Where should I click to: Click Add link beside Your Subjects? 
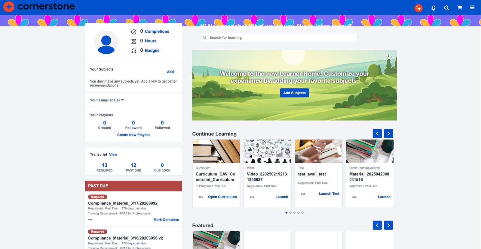[x=170, y=72]
